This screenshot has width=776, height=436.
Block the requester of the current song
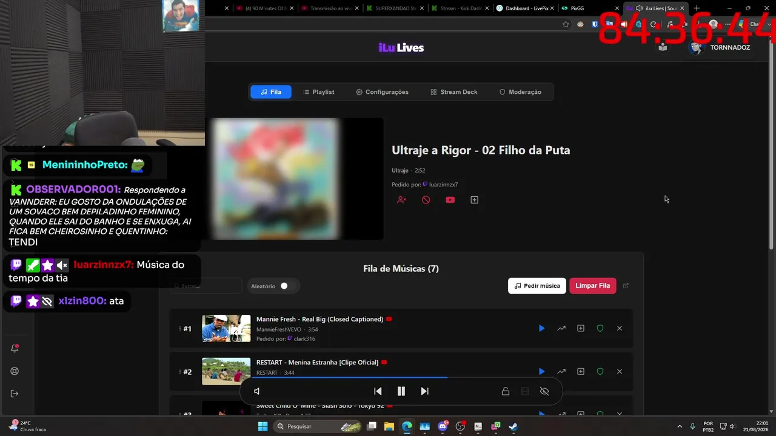[401, 200]
